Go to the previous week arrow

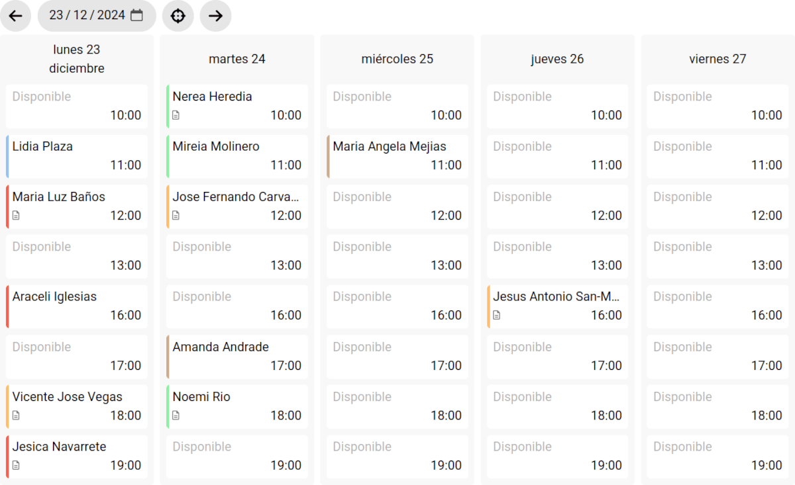point(16,16)
